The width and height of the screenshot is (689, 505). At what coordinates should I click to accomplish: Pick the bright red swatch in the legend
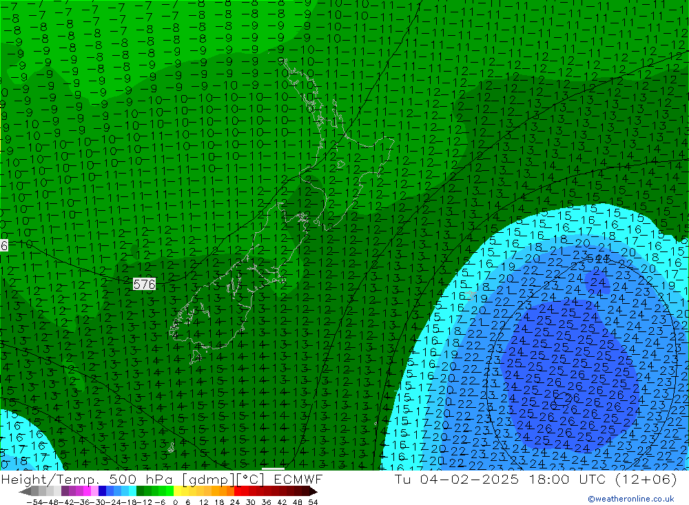(238, 491)
